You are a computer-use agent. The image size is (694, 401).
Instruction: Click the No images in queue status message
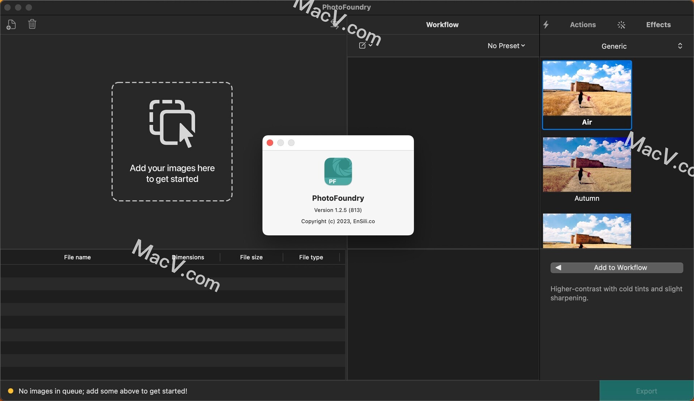pyautogui.click(x=103, y=391)
